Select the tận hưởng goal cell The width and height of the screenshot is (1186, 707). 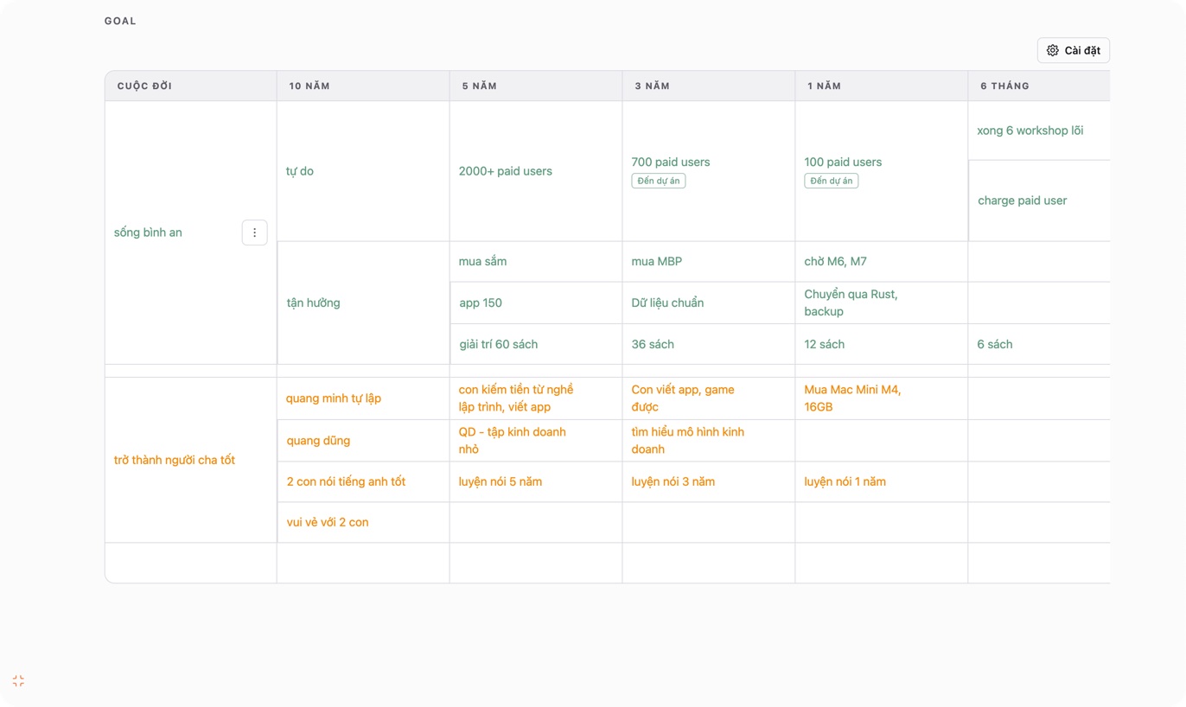(363, 303)
